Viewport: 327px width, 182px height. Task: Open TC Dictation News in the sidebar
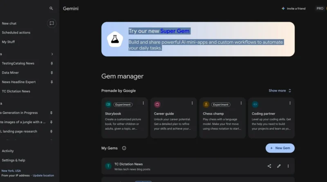pyautogui.click(x=16, y=91)
